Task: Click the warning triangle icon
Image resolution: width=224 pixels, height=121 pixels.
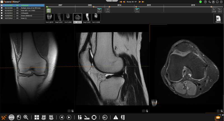Action: (x=116, y=117)
